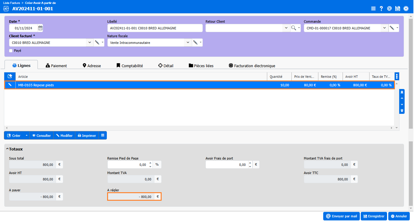Click the pencil edit icon beside Commande

click(392, 28)
